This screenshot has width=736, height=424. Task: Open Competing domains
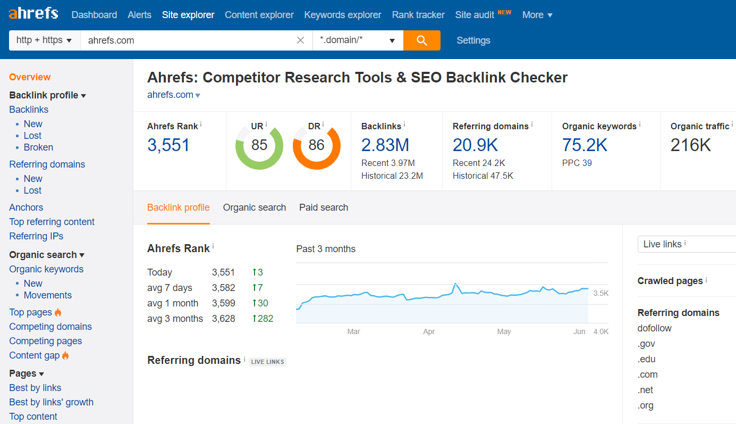[x=50, y=327]
